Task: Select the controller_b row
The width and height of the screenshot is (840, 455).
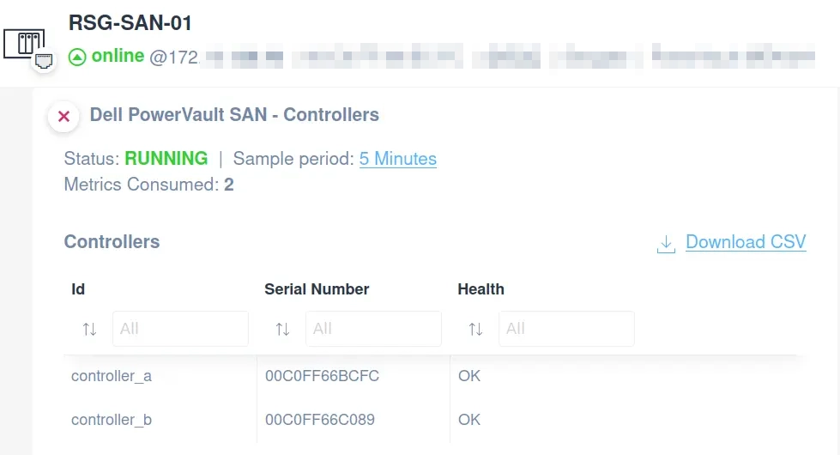Action: (430, 420)
